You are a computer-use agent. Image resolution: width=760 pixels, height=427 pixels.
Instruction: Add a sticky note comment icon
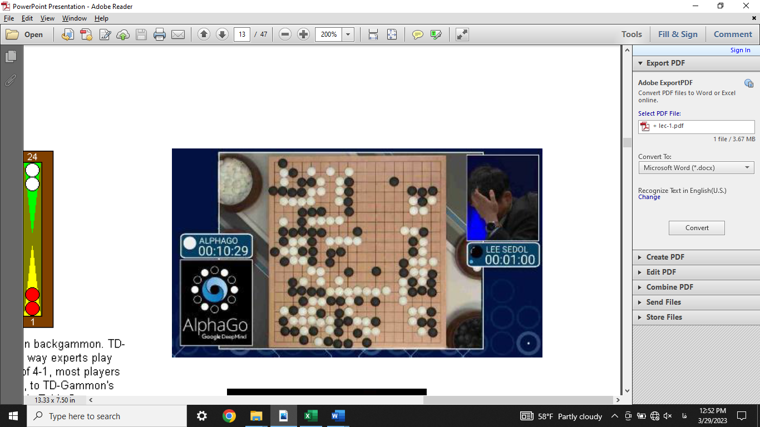[418, 34]
